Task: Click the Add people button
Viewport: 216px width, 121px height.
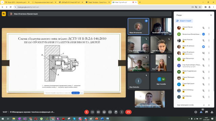Action: tap(184, 21)
